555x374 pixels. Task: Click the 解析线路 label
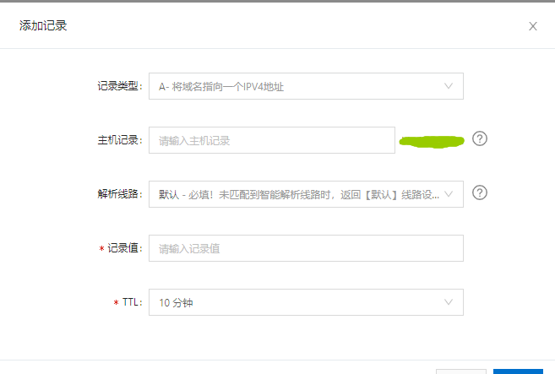click(120, 194)
